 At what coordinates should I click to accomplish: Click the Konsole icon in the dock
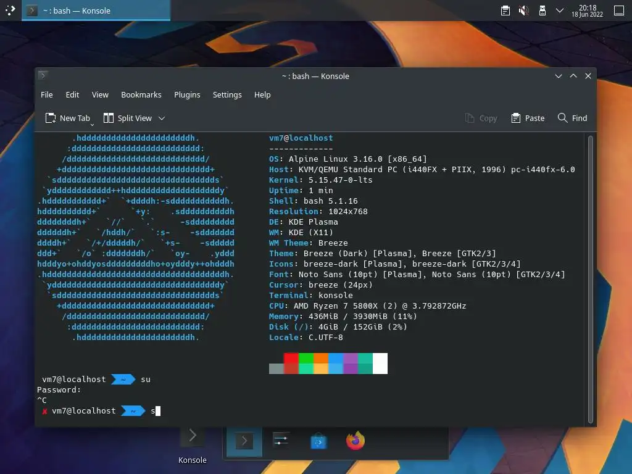pos(244,441)
